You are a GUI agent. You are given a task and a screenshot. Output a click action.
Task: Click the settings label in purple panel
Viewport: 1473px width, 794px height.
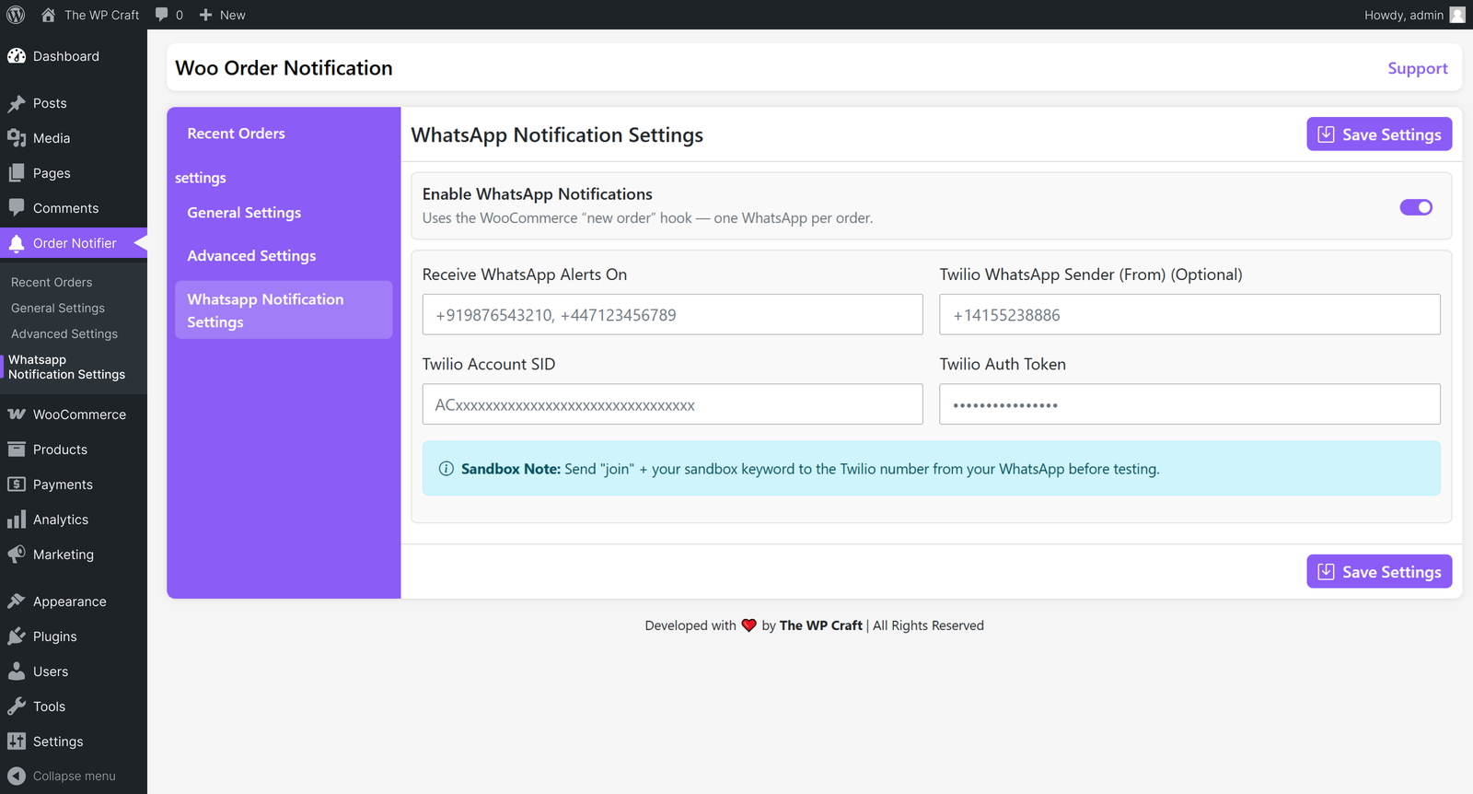pos(201,178)
